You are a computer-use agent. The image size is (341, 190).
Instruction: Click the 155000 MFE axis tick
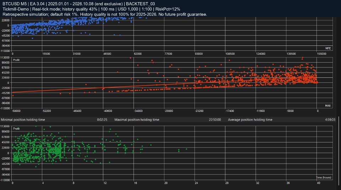[321, 54]
